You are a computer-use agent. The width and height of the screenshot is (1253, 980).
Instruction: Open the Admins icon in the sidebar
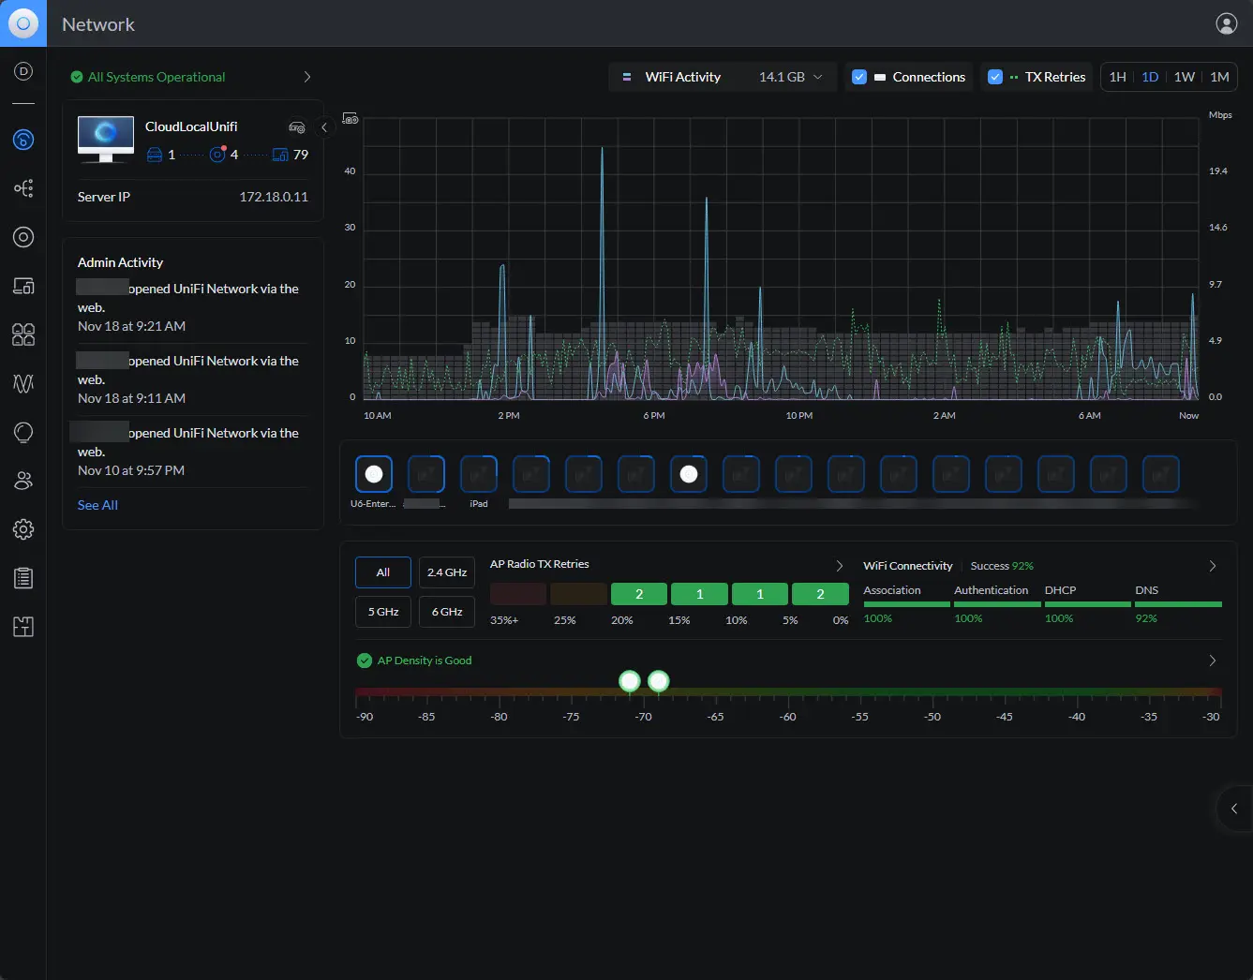click(23, 481)
